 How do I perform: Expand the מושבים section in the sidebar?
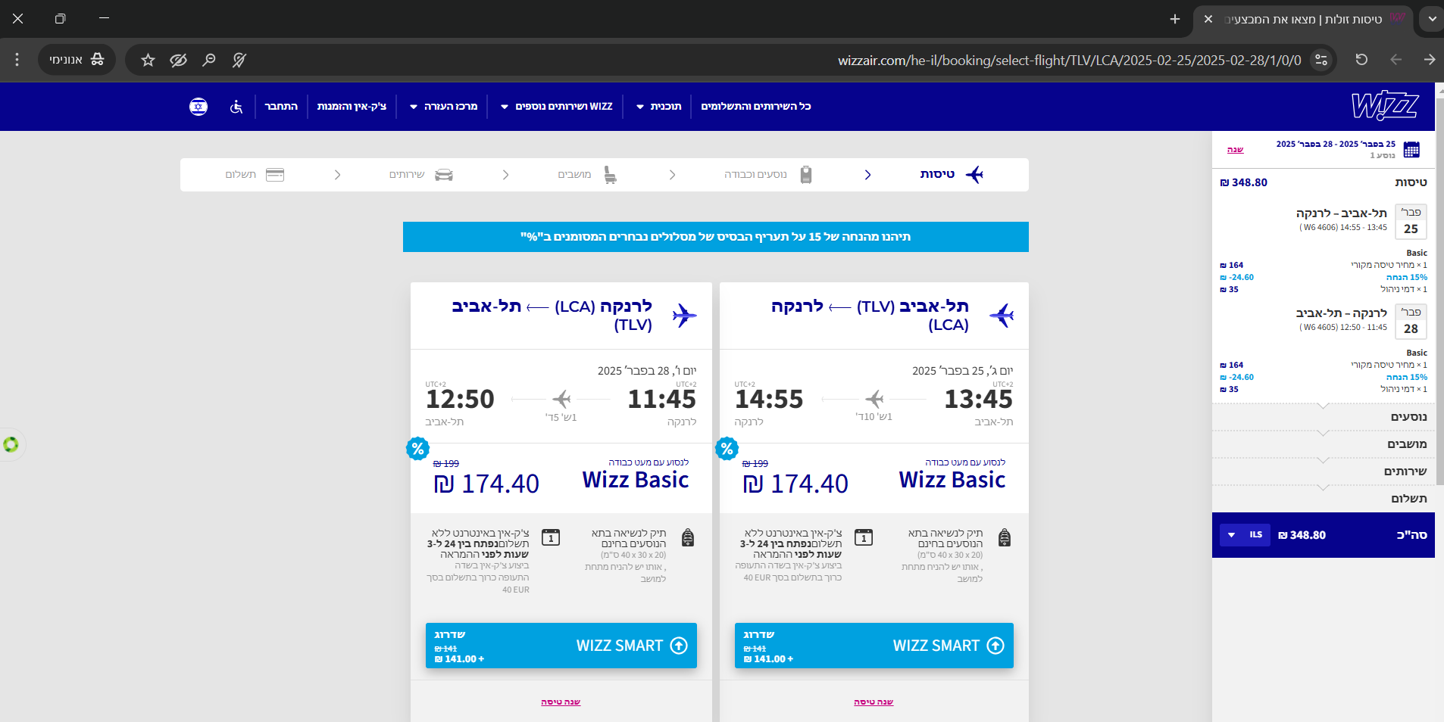click(x=1324, y=444)
